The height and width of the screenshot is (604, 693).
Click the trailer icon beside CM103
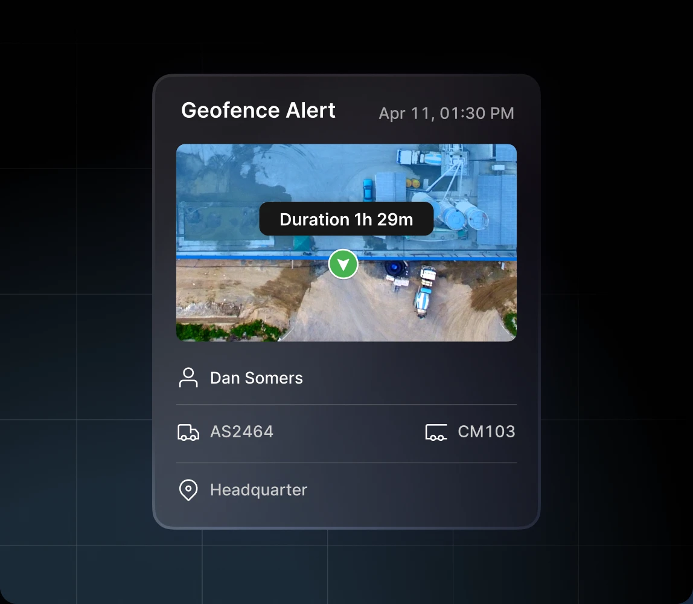pyautogui.click(x=436, y=432)
